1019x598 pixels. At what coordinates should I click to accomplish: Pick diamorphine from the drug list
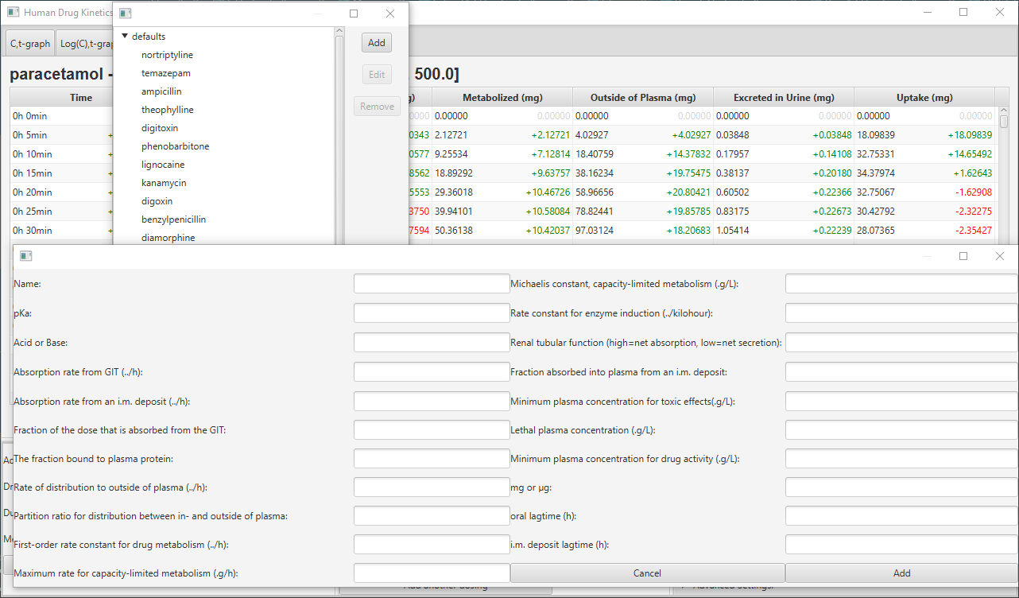point(168,238)
